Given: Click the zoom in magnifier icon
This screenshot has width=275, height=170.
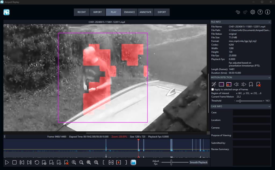Looking at the screenshot, I should 74,162.
